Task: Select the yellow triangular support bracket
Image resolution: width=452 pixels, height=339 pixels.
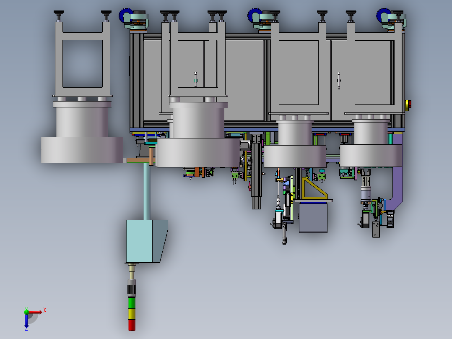Action: tap(314, 189)
